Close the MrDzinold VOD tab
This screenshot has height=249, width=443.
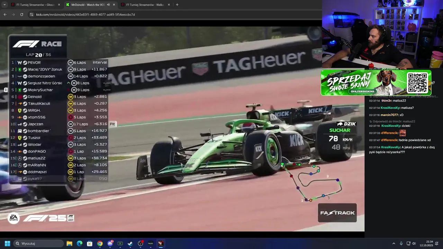pyautogui.click(x=114, y=5)
